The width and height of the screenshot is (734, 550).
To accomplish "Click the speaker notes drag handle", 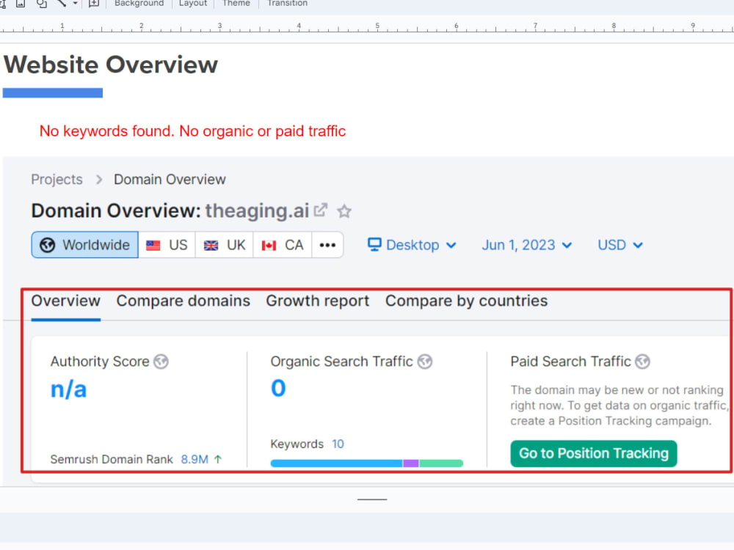I will click(x=372, y=499).
